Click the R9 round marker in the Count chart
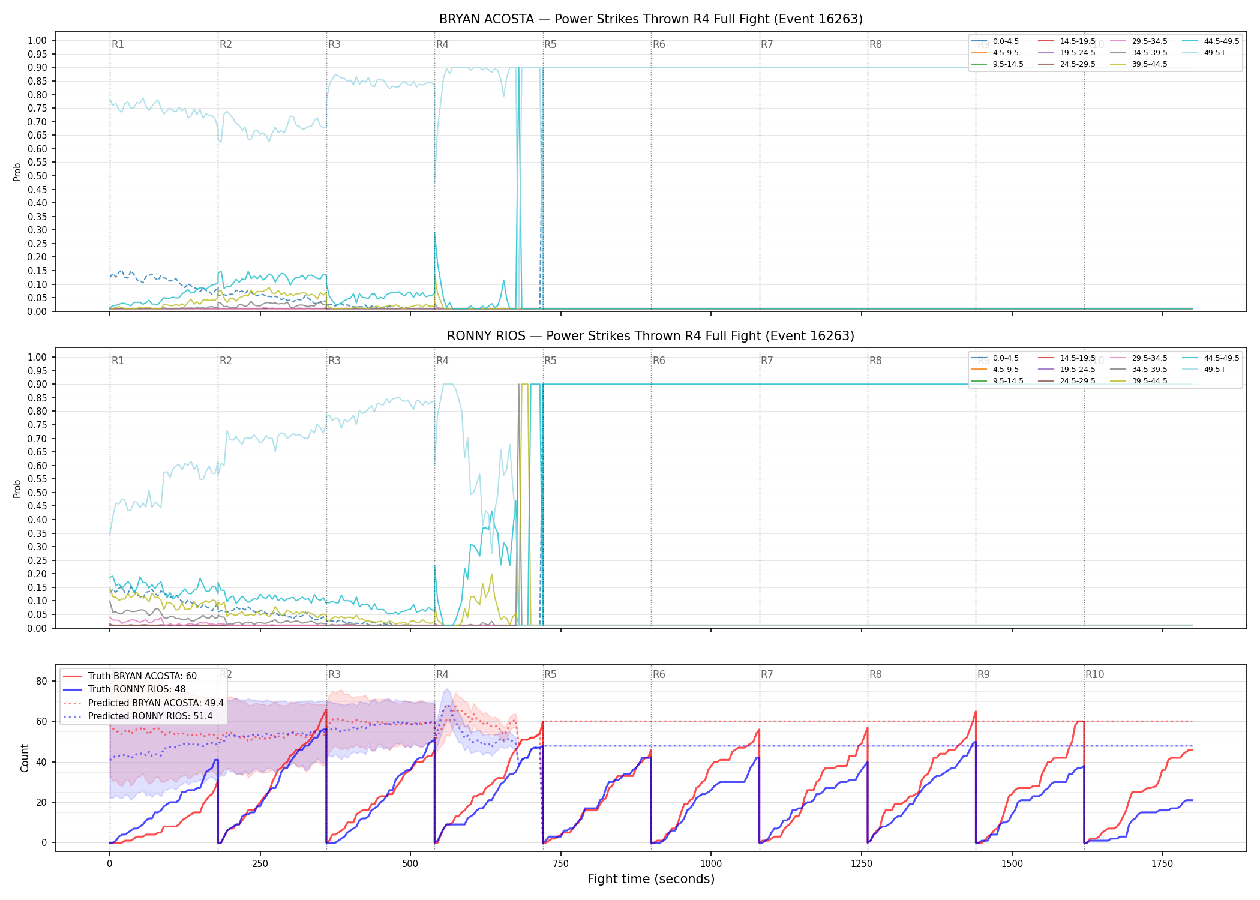This screenshot has height=900, width=1260. [x=983, y=674]
